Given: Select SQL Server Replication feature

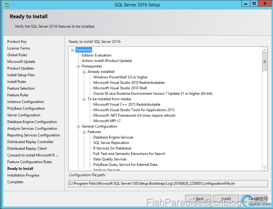Looking at the screenshot, I should click(x=111, y=143).
